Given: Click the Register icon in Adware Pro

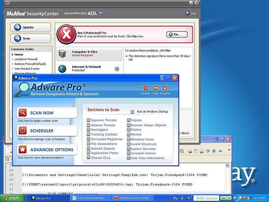Looking at the screenshot, I should [x=165, y=88].
